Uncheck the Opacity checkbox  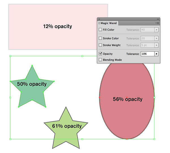point(100,54)
